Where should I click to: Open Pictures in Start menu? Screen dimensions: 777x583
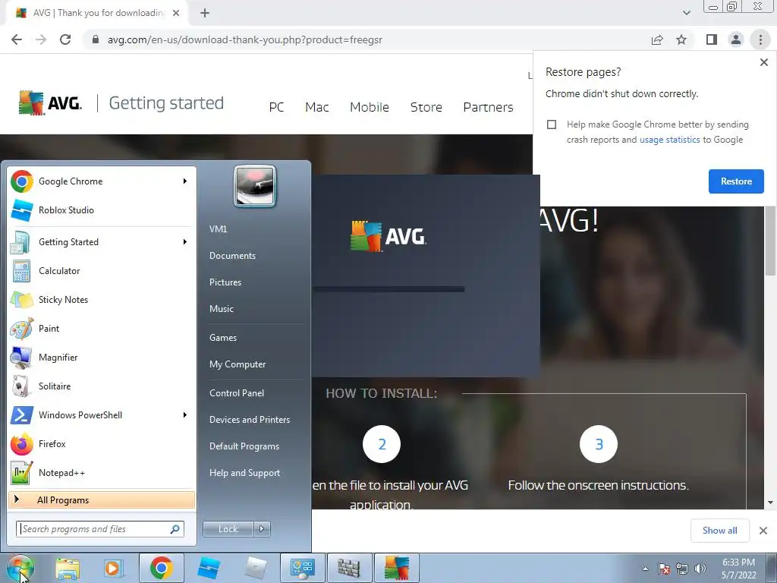(x=225, y=282)
